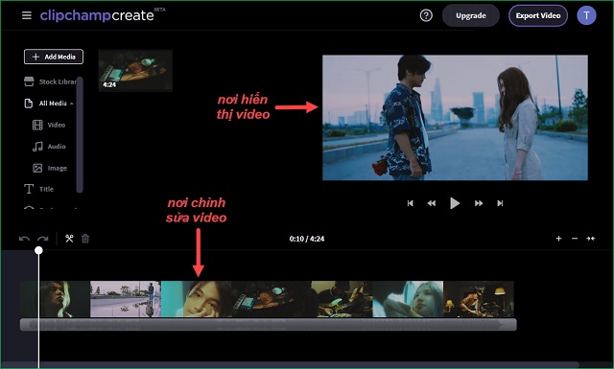614x369 pixels.
Task: Filter media by Image
Action: click(x=50, y=168)
